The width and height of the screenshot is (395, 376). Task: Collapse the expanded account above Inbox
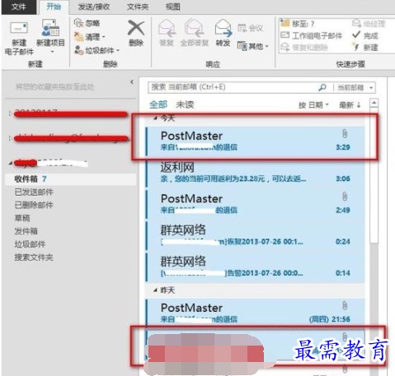(10, 163)
